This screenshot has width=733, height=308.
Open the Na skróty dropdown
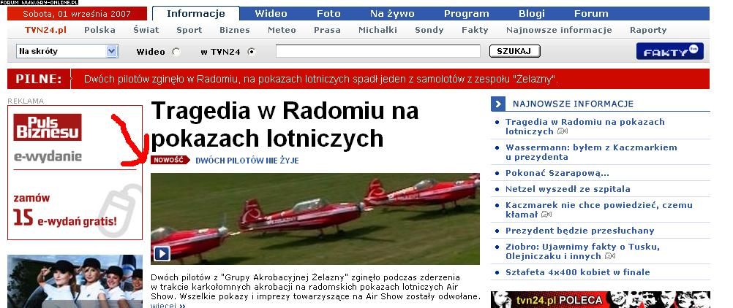coord(67,51)
